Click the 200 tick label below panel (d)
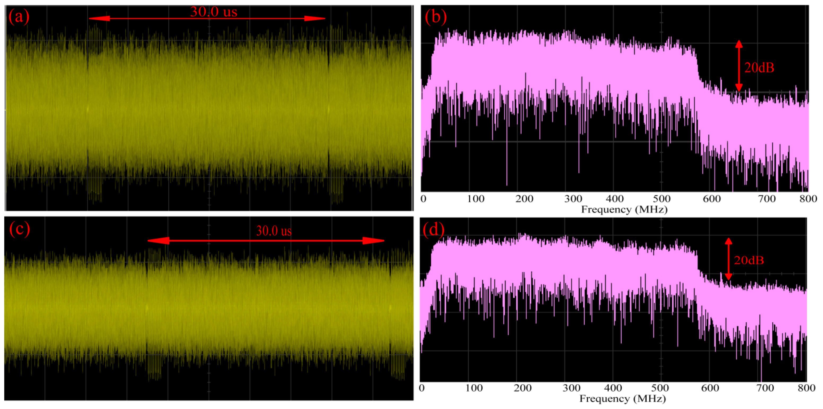 (522, 388)
